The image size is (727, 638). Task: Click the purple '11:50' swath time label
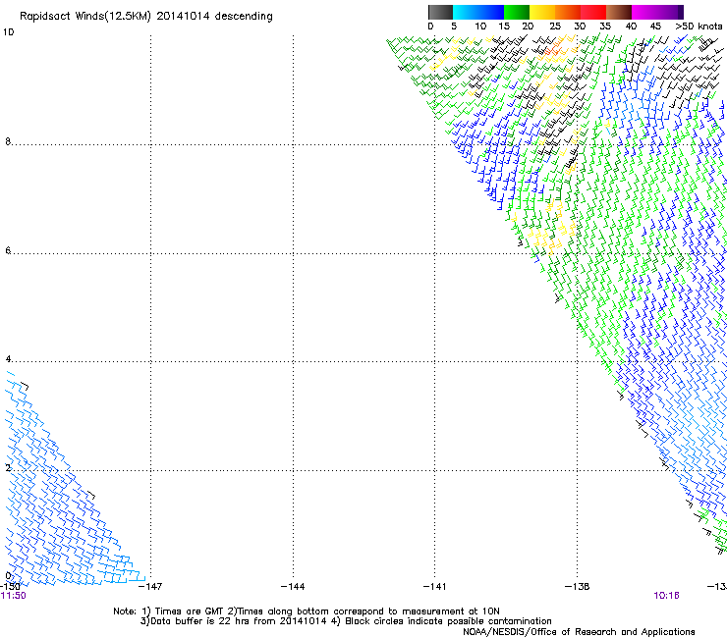[14, 596]
